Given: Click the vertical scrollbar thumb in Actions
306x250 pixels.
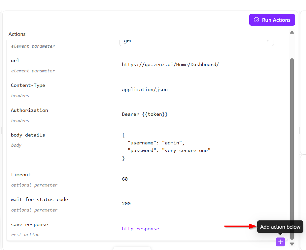Looking at the screenshot, I should 292,148.
